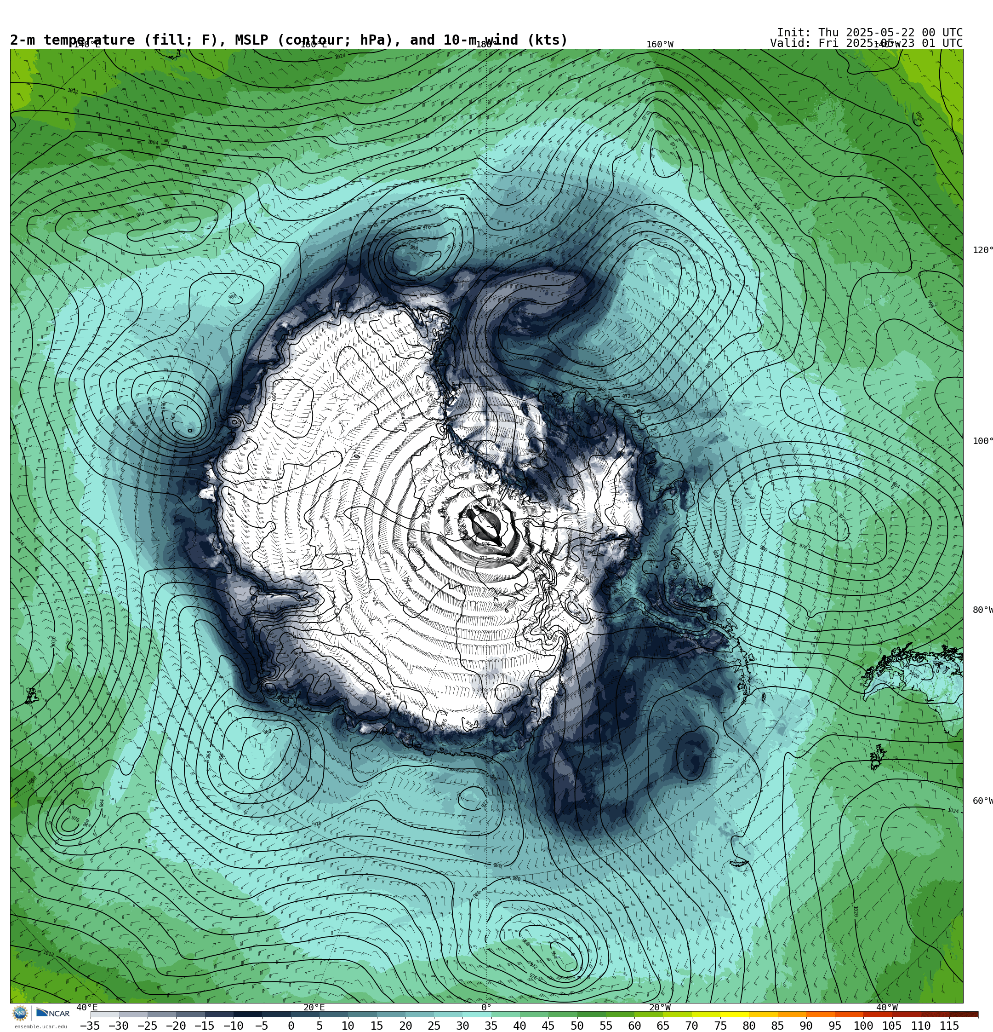Pick the yellow swatch between 75 and 80
The width and height of the screenshot is (993, 1032).
pos(734,1015)
